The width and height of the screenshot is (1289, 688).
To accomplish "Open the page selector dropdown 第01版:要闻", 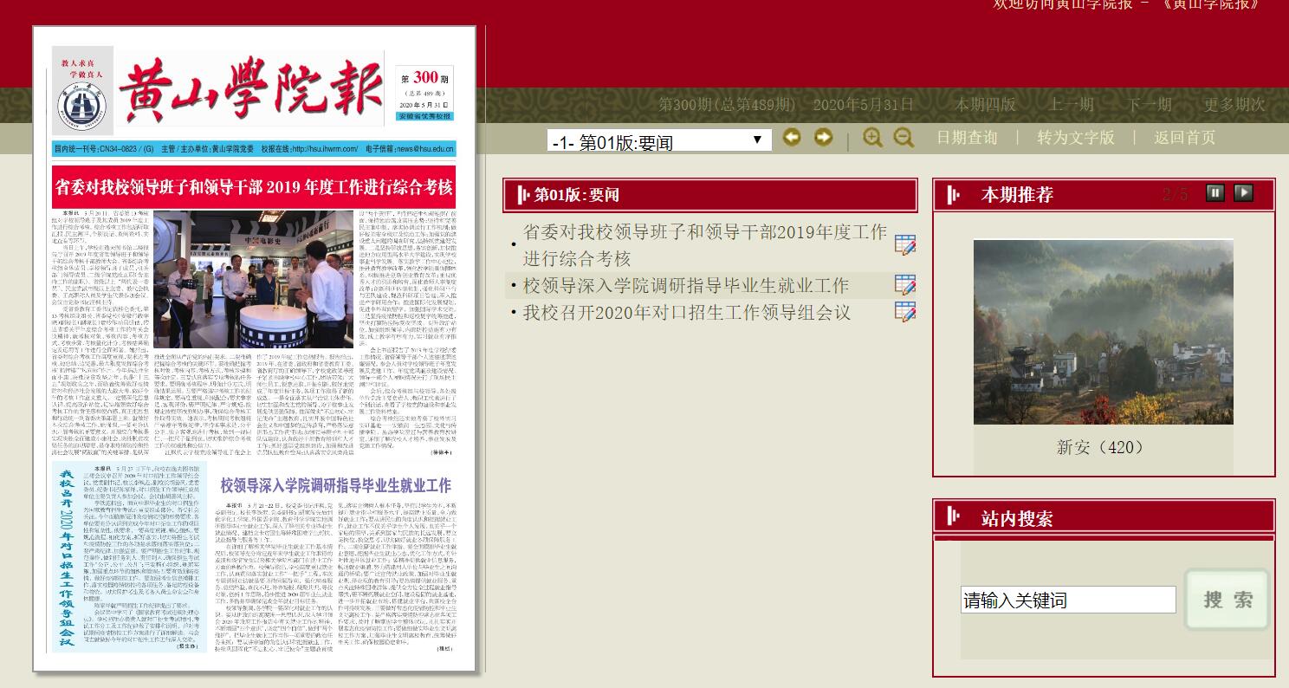I will [x=659, y=140].
